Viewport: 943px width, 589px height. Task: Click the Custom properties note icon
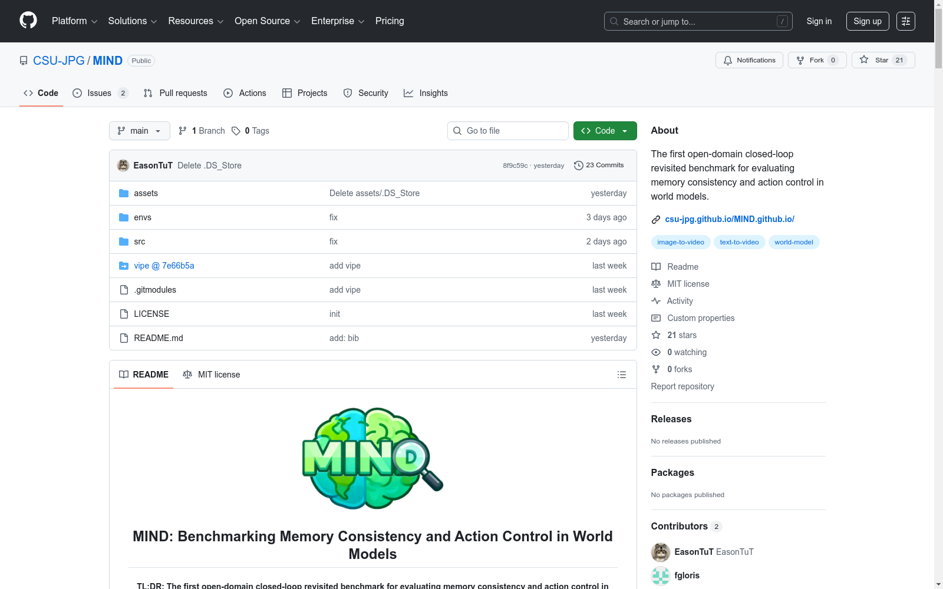(x=656, y=318)
